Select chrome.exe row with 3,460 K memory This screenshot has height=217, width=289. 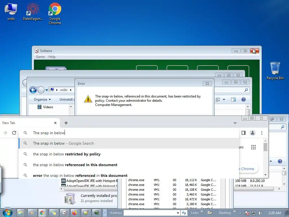pyautogui.click(x=172, y=194)
